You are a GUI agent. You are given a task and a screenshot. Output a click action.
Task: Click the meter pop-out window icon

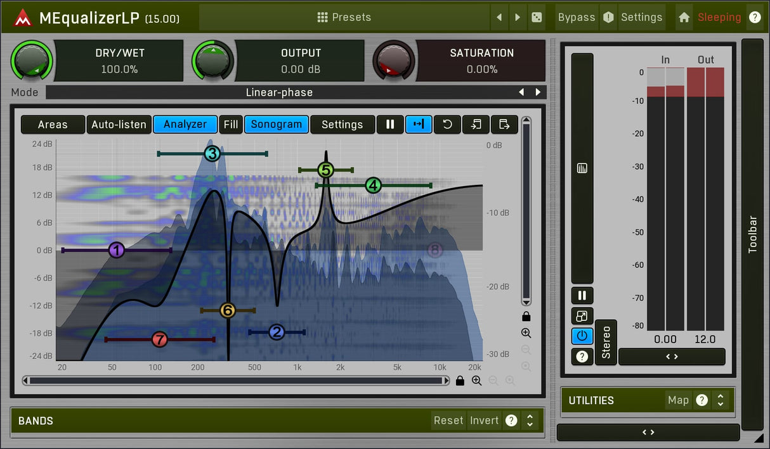[x=582, y=316]
